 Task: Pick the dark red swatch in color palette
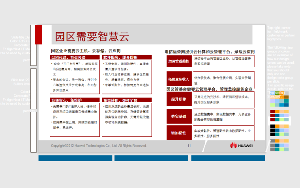pos(272,112)
